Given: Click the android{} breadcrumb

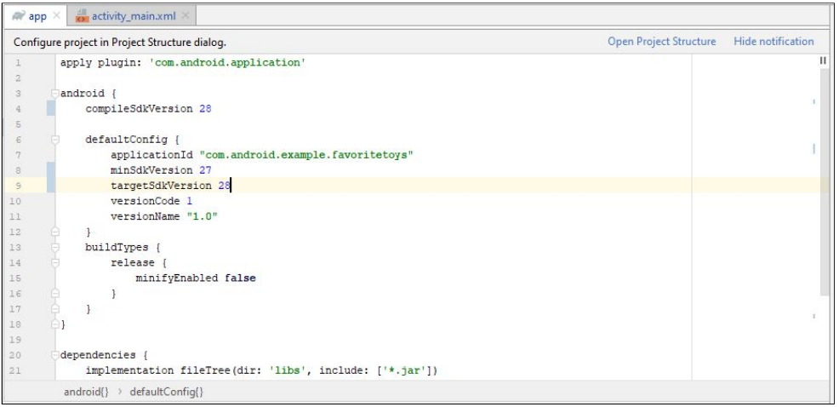Looking at the screenshot, I should [86, 392].
